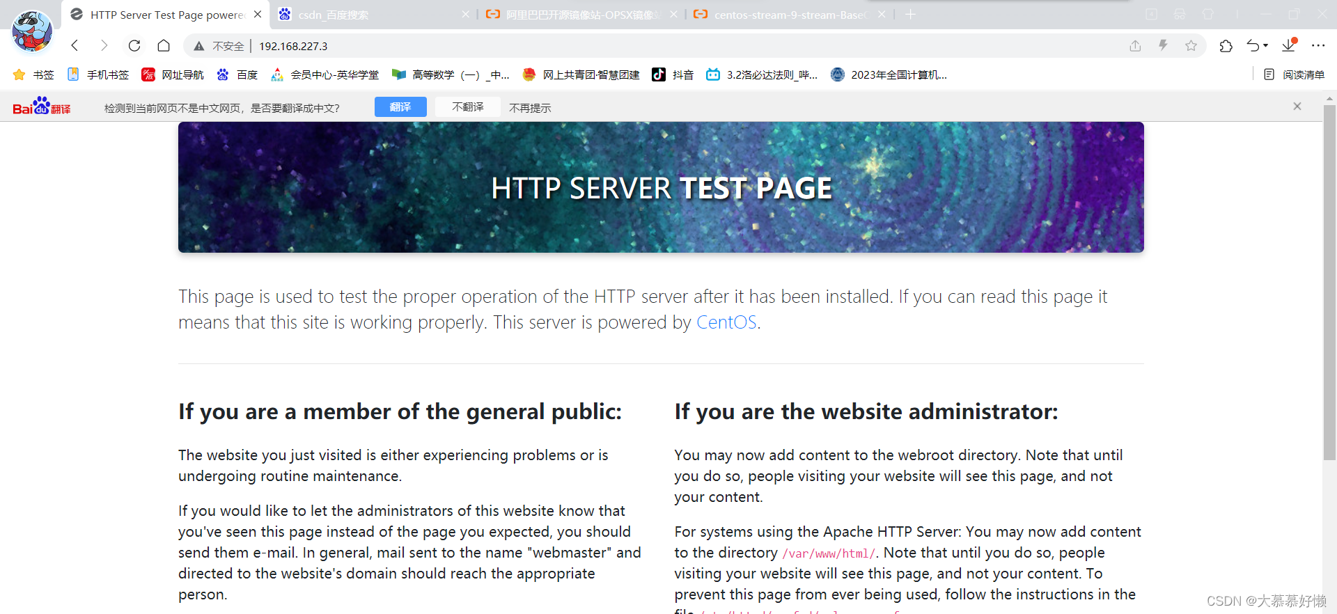Click the 'website administrator' heading
Image resolution: width=1337 pixels, height=614 pixels.
point(866,411)
